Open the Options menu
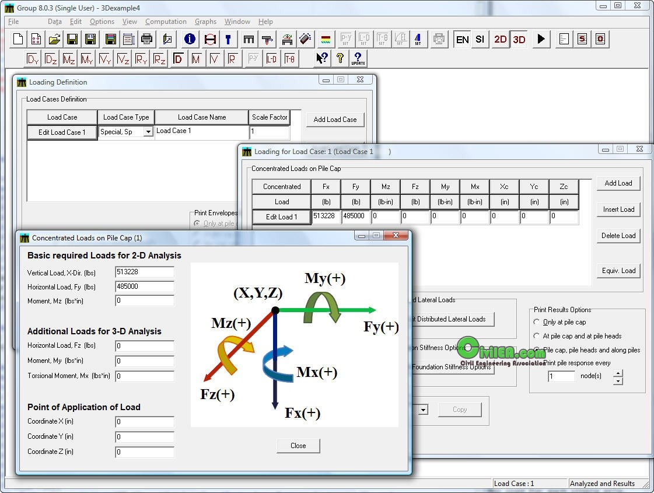Viewport: 654px width, 493px height. coord(102,21)
